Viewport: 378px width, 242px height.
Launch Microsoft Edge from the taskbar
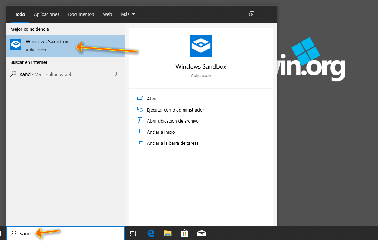(x=151, y=233)
